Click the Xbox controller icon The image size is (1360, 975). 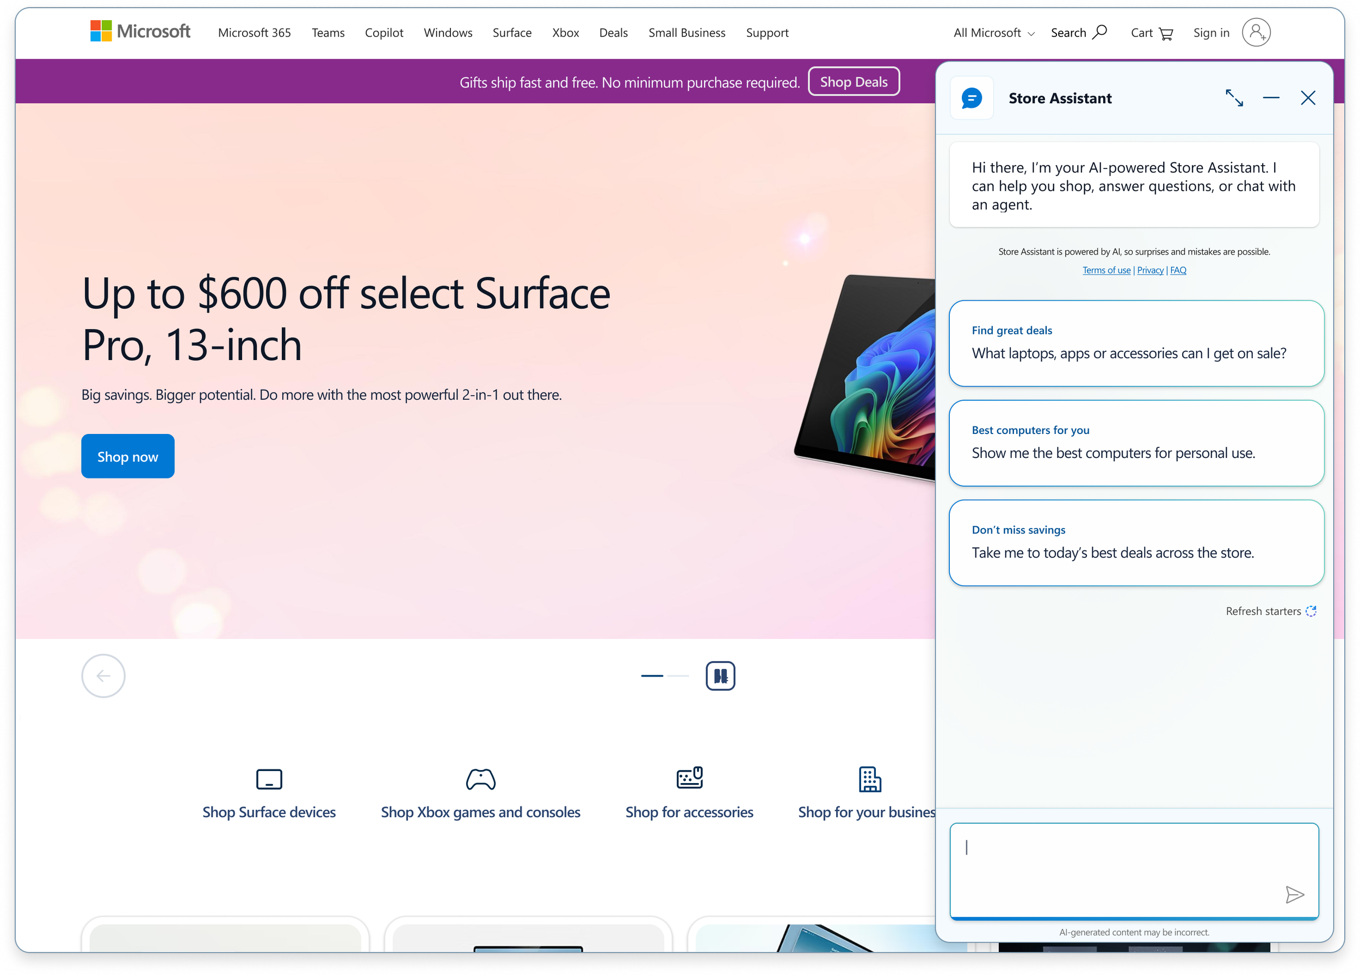click(x=480, y=779)
